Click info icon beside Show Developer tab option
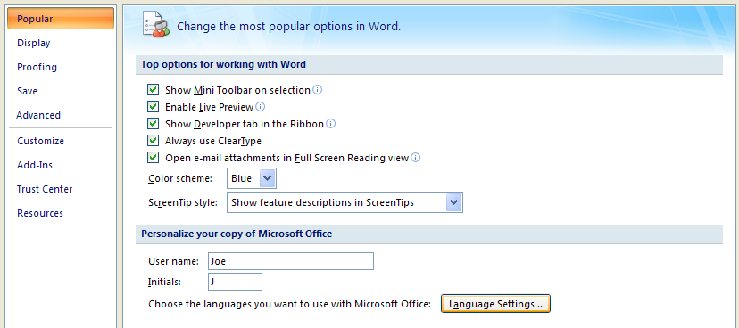The width and height of the screenshot is (739, 328). 331,124
